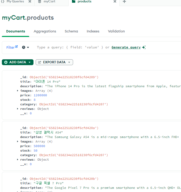Viewport: 181px width, 192px height.
Task: Select the iPhone 14 Pro description text
Action: [x=113, y=86]
